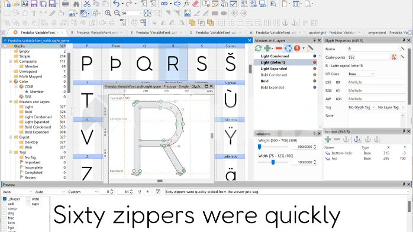Toggle checkbox beside preview text field

point(158,192)
